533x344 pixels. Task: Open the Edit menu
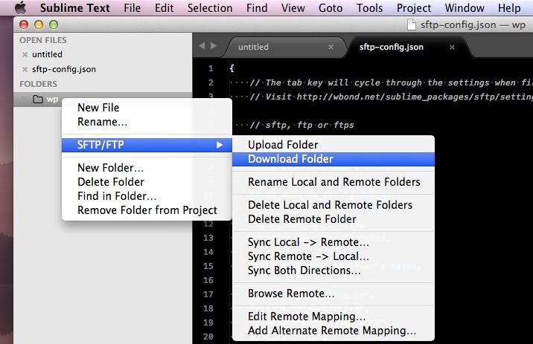coord(165,8)
